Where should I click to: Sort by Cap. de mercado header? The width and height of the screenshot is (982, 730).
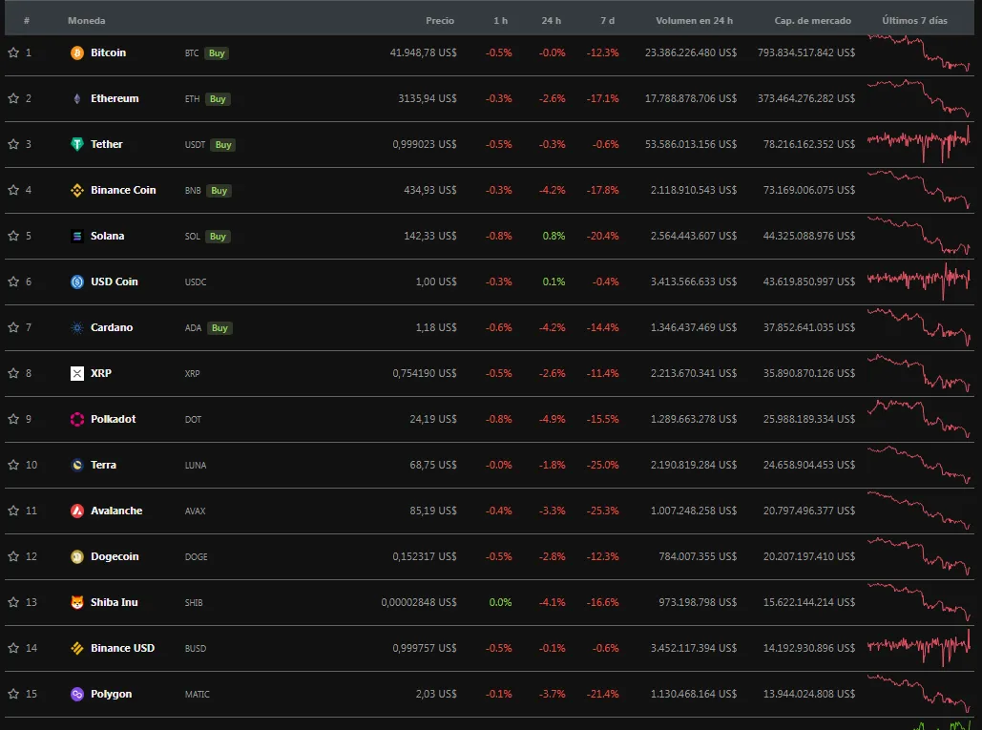point(812,21)
